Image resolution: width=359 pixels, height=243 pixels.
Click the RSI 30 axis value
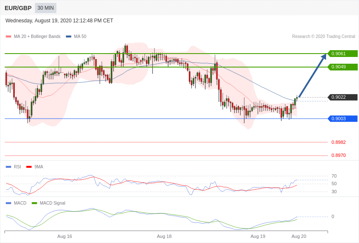(x=334, y=192)
